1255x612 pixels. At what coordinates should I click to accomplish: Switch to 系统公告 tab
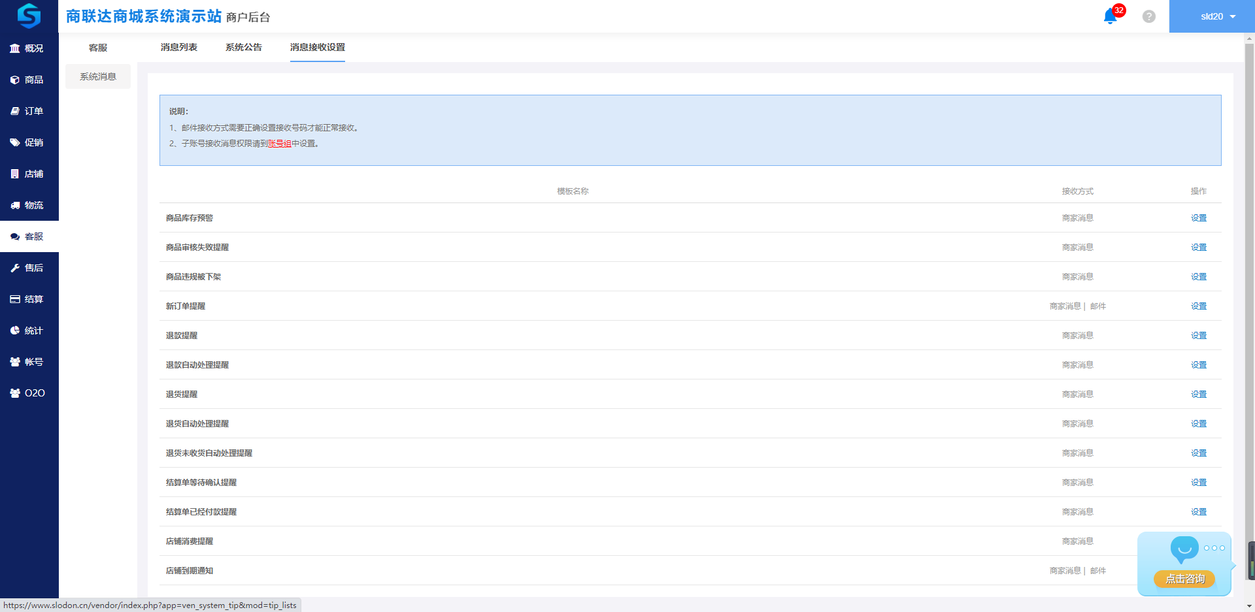(x=243, y=47)
